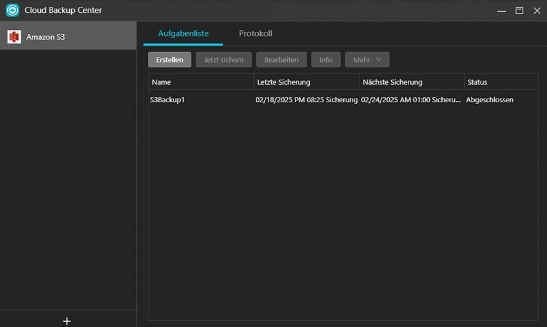Image resolution: width=547 pixels, height=327 pixels.
Task: Close the Cloud Backup Center window
Action: point(537,11)
